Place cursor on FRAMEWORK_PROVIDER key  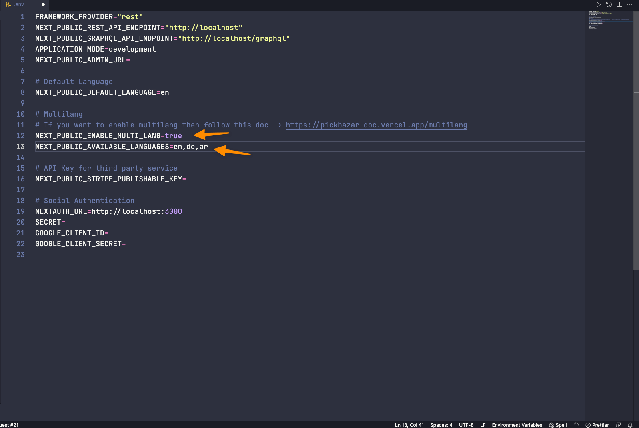(74, 17)
